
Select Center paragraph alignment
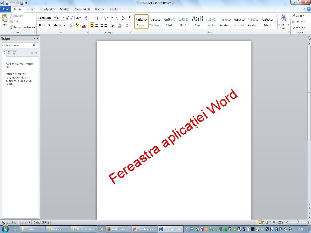tap(97, 25)
